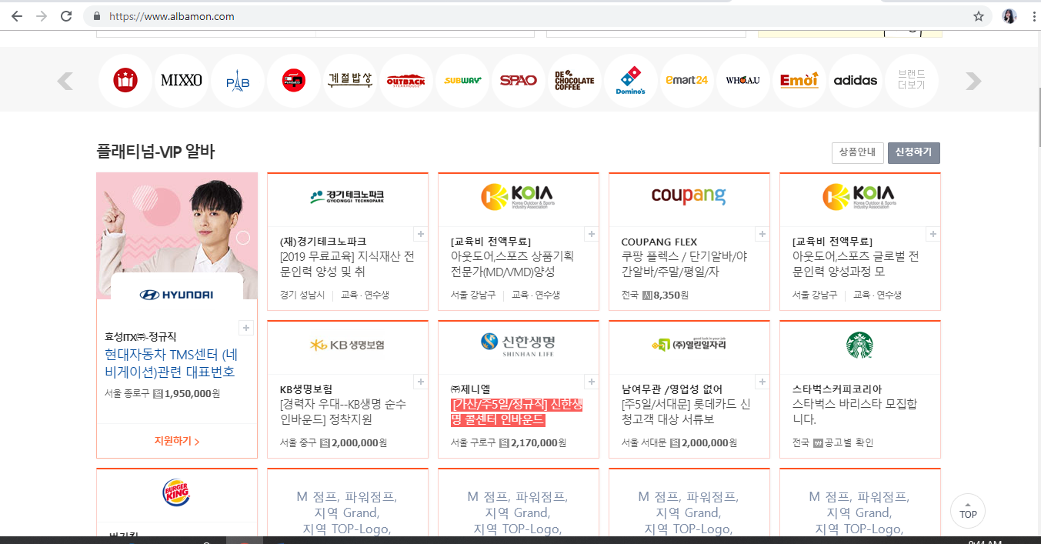The height and width of the screenshot is (544, 1041).
Task: Choose the red logo between PAB and 계절밥상
Action: coord(294,81)
